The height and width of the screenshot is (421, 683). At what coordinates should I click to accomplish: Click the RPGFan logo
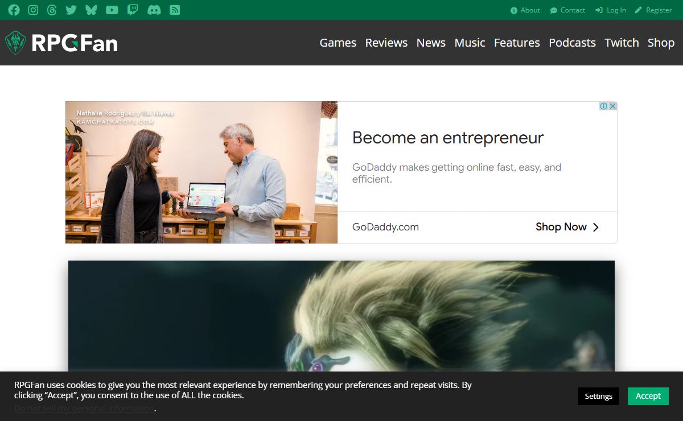(x=61, y=43)
